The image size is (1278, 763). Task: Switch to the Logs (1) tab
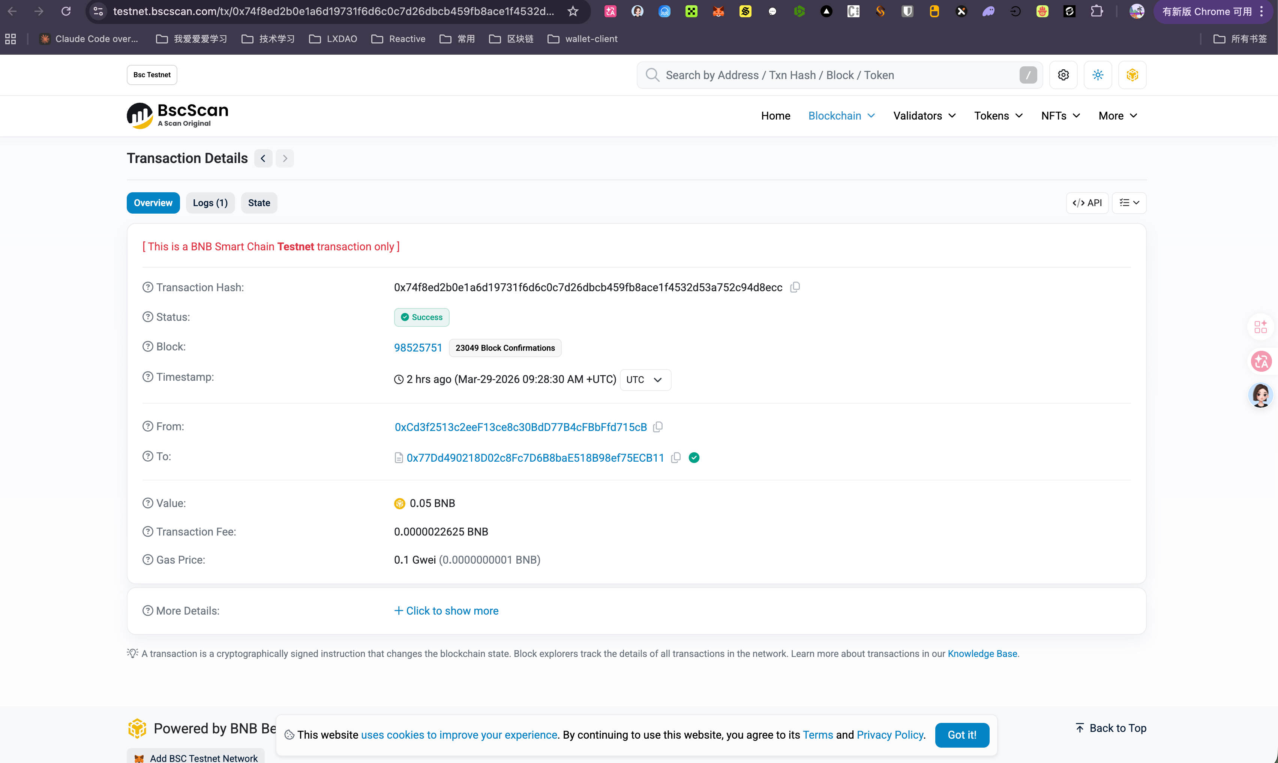pos(210,203)
